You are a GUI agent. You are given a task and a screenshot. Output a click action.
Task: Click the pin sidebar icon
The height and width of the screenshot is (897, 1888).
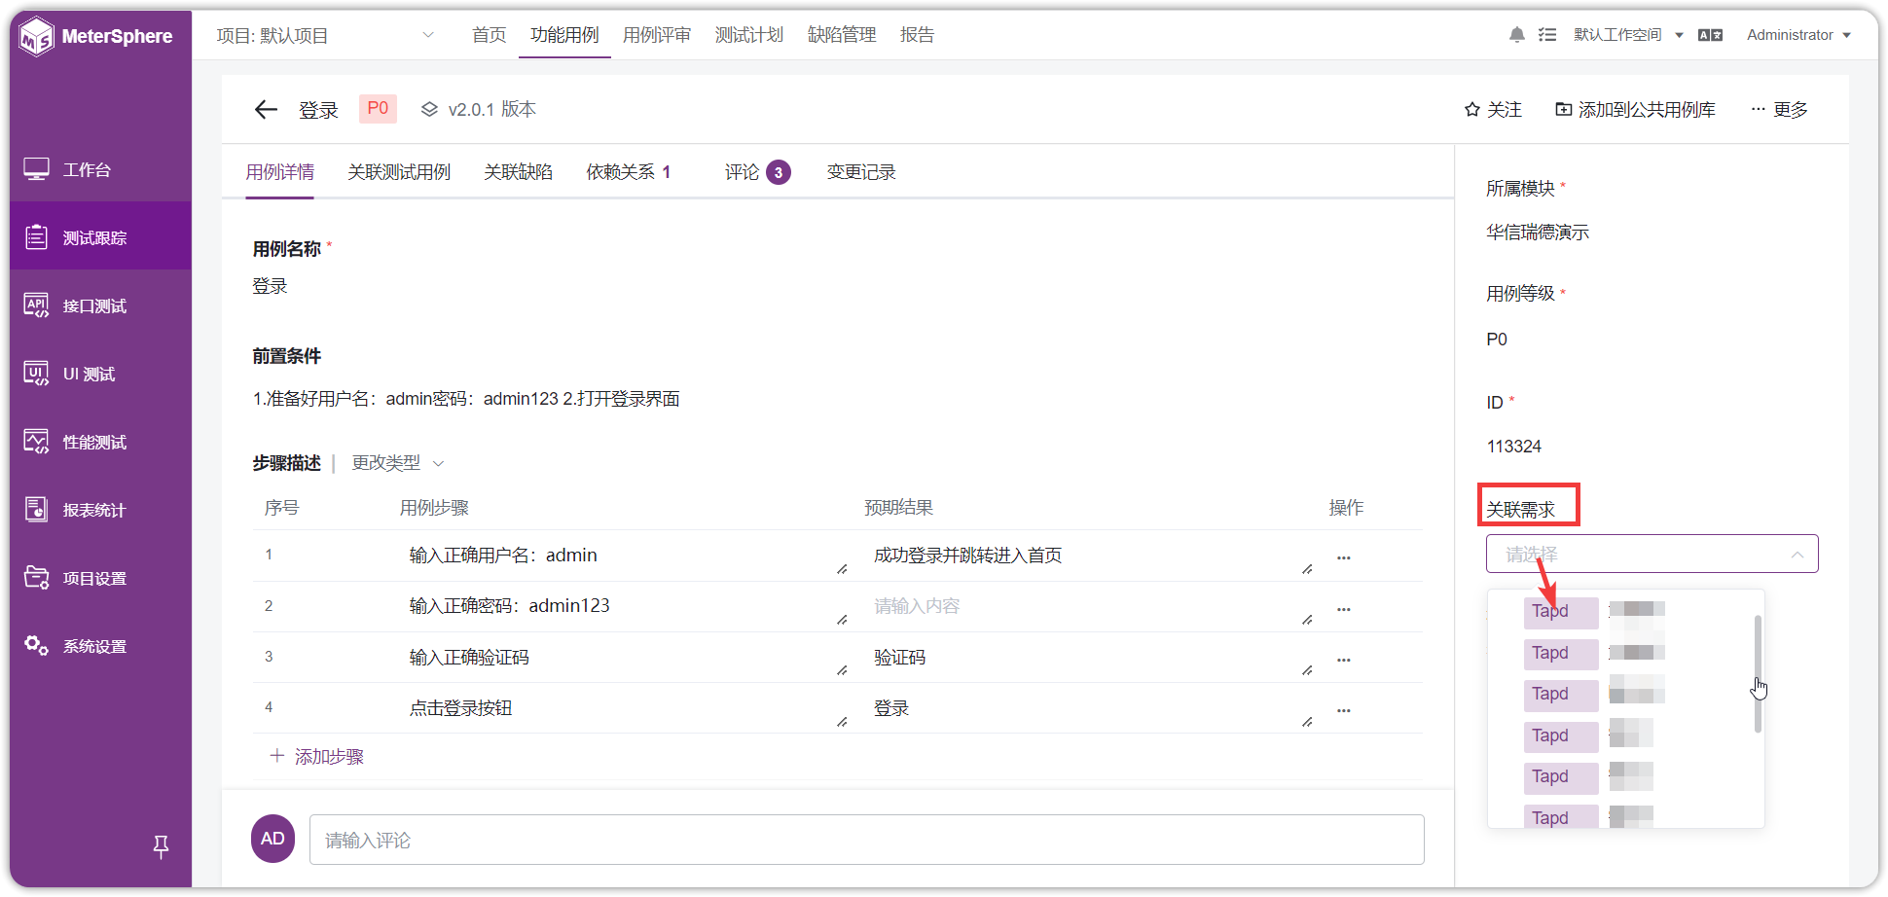pos(162,847)
